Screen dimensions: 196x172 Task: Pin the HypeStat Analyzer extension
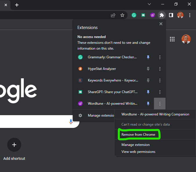click(x=148, y=69)
